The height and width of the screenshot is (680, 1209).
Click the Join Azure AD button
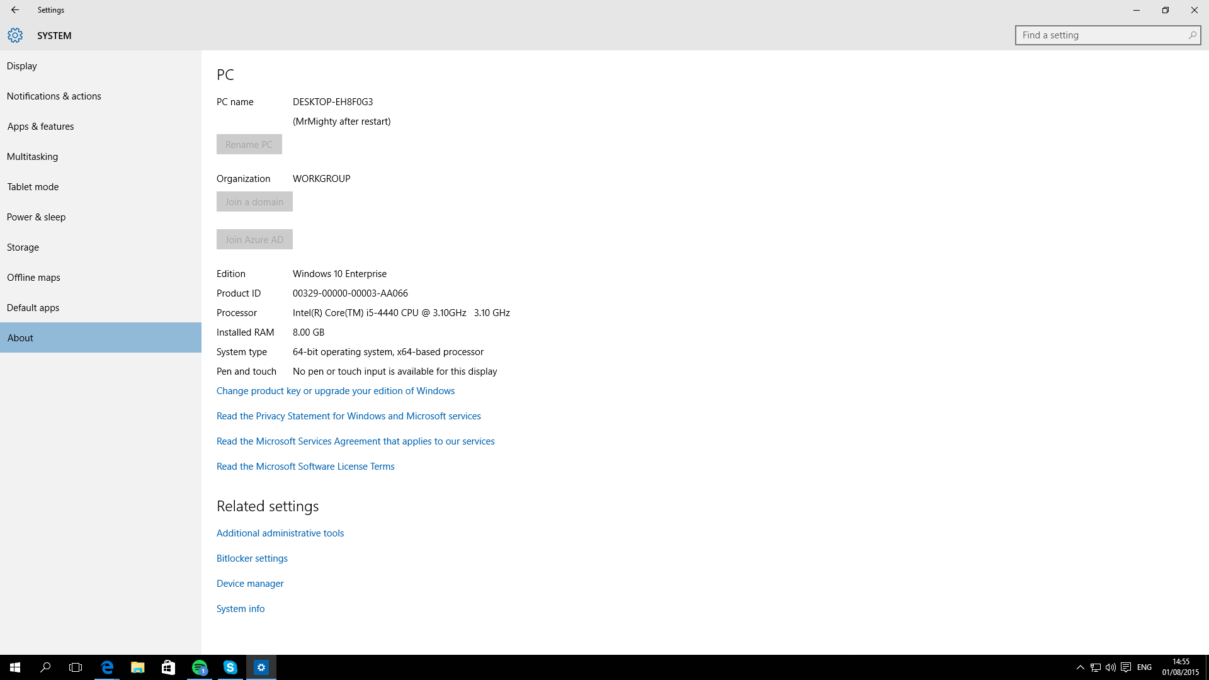254,239
